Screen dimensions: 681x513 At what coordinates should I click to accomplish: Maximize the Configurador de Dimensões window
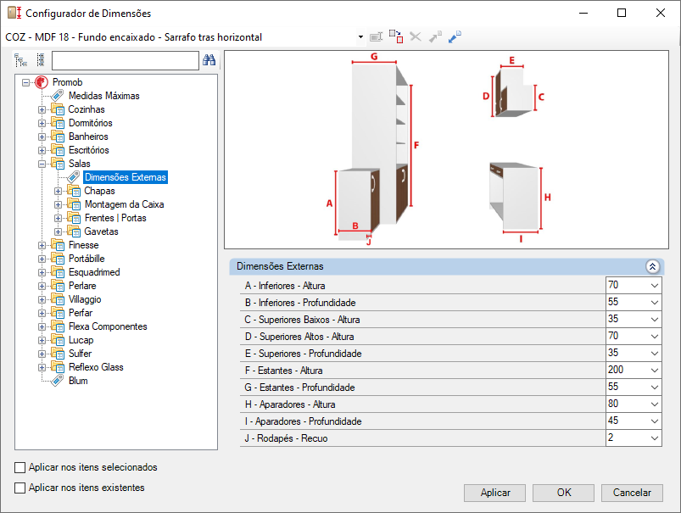click(x=622, y=13)
